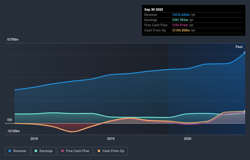
Task: Click the Sep 30 2020 tooltip date
Action: 153,9
